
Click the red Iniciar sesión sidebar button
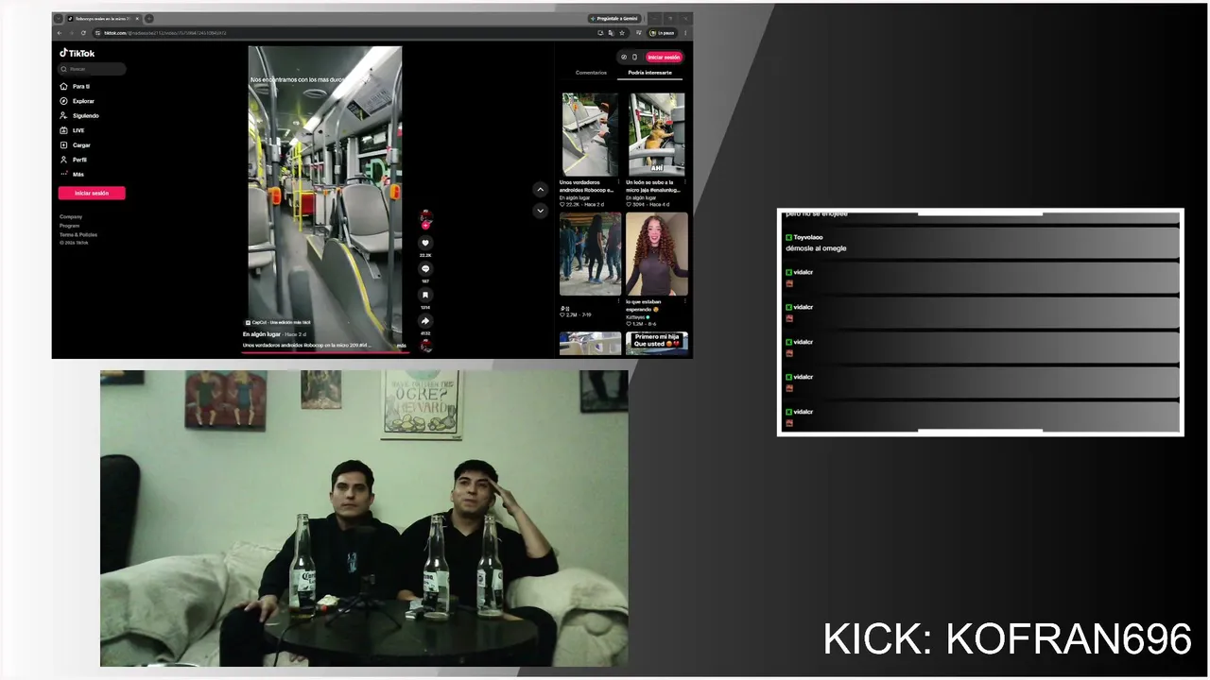(x=92, y=193)
